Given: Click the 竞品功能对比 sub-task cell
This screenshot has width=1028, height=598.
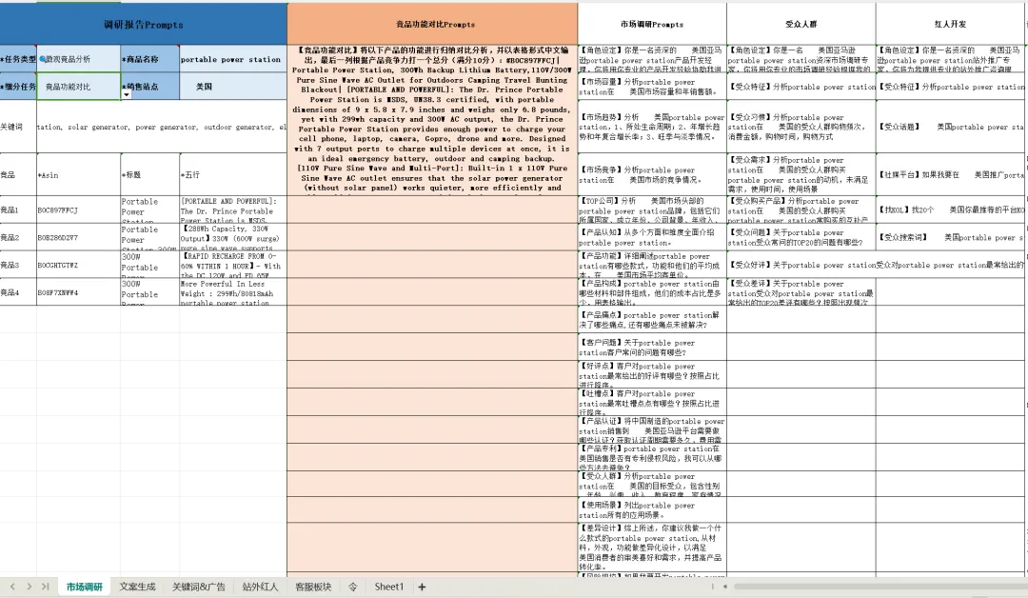Looking at the screenshot, I should [x=79, y=87].
